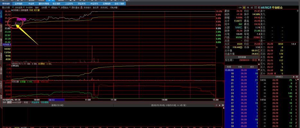Click the arrow icon before 603825
The height and width of the screenshot is (128, 300).
pyautogui.click(x=259, y=8)
